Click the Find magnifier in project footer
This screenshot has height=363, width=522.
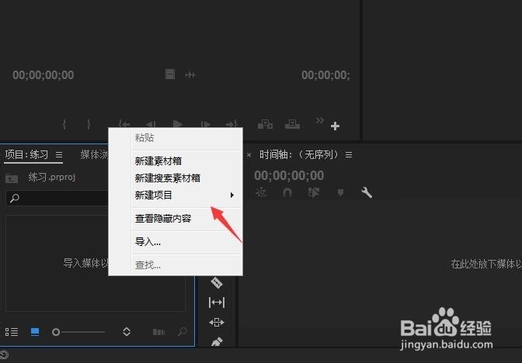click(x=183, y=331)
